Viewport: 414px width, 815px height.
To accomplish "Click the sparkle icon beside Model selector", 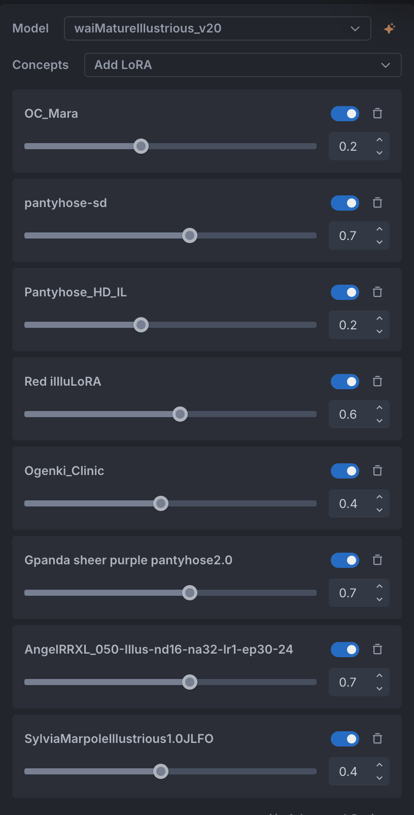I will coord(390,28).
